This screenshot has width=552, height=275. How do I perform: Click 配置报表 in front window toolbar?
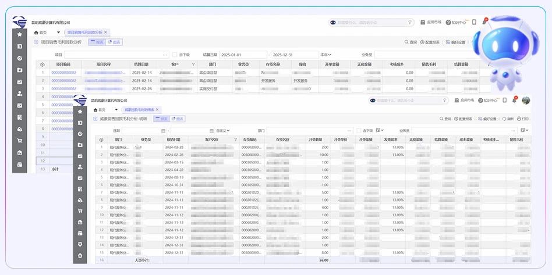coord(464,119)
